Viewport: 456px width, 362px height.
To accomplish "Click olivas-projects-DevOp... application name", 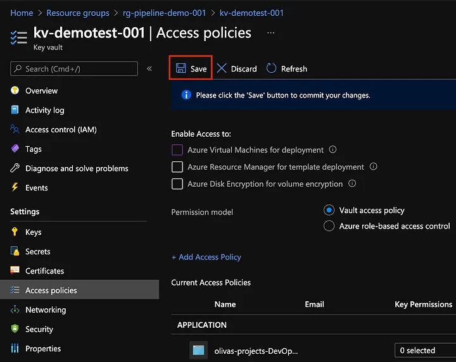I will (256, 351).
